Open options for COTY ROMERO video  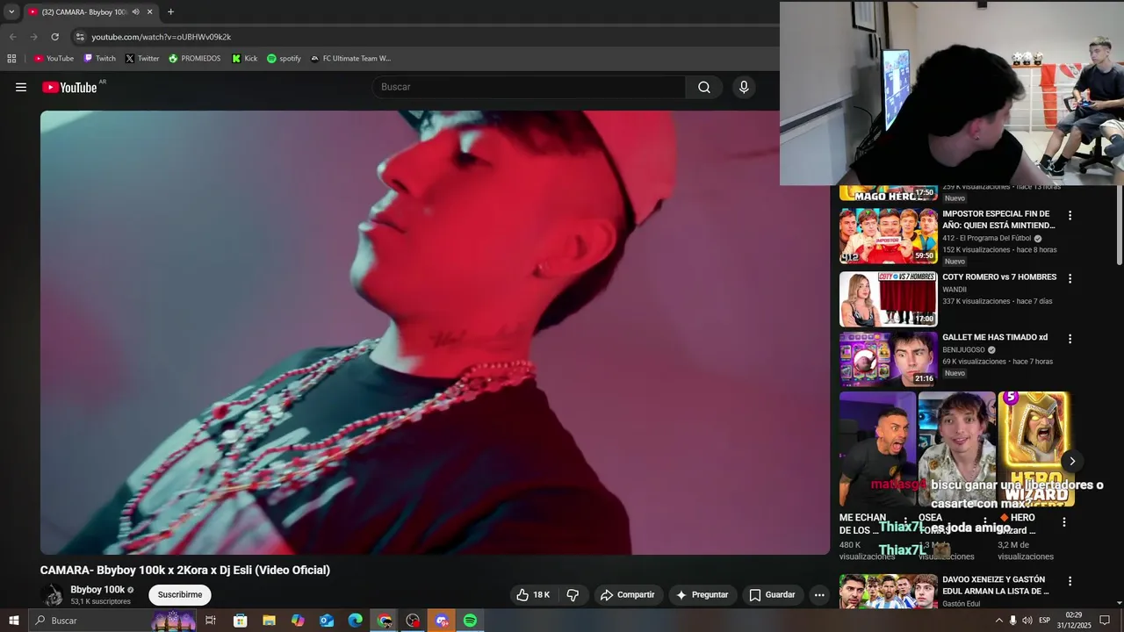(1070, 278)
